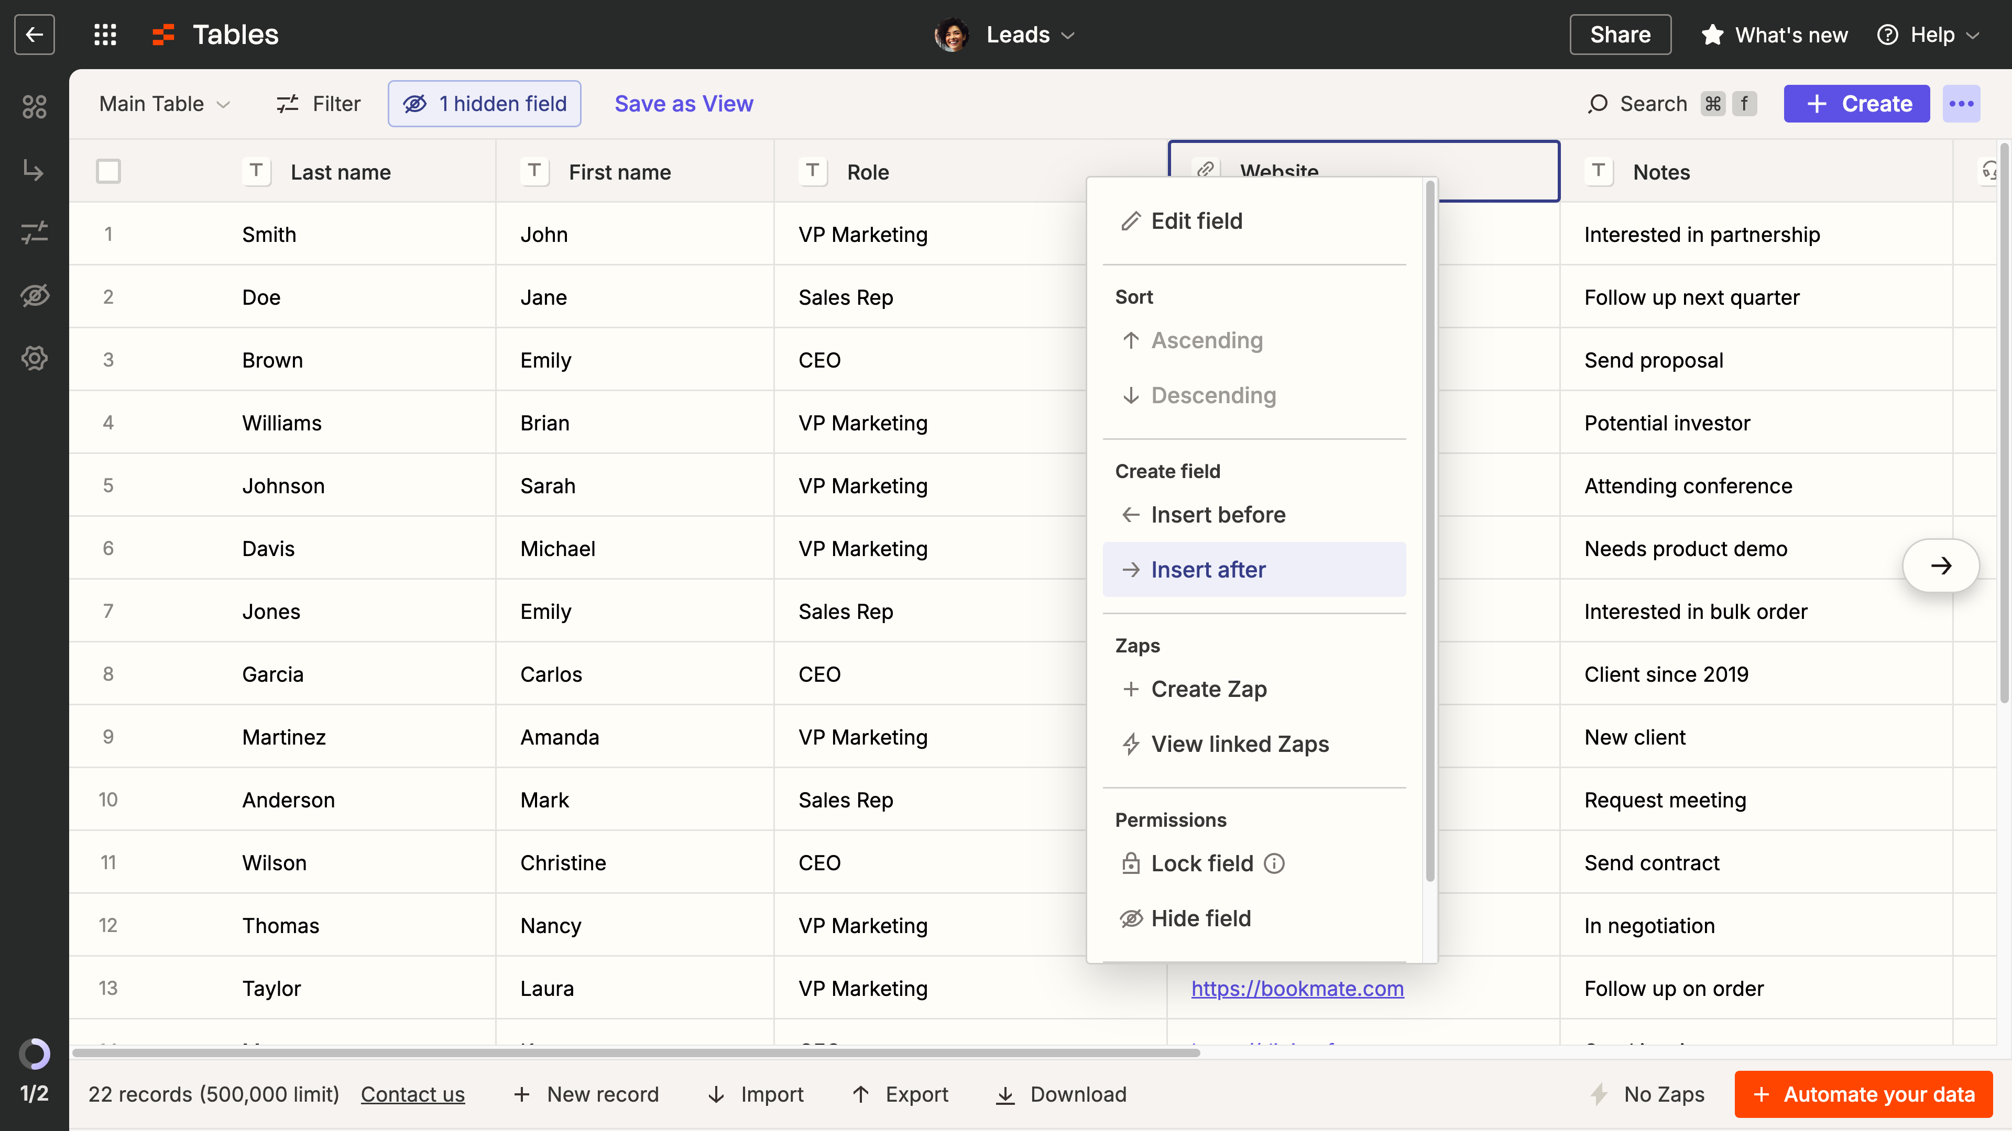
Task: Open the user avatar beside Leads
Action: pos(952,35)
